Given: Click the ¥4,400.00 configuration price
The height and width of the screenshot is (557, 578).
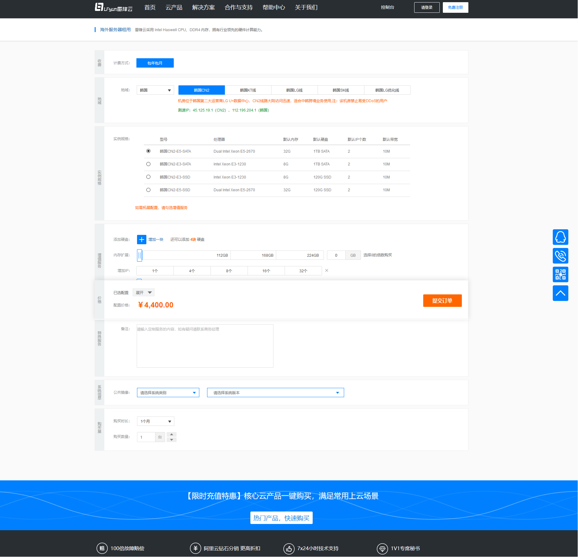Looking at the screenshot, I should [156, 305].
